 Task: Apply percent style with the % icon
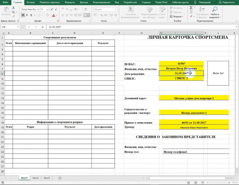102,15
